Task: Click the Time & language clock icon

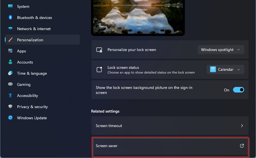Action: 11,73
